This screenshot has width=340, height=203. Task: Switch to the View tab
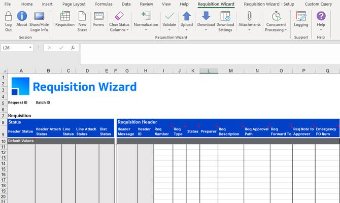[166, 4]
